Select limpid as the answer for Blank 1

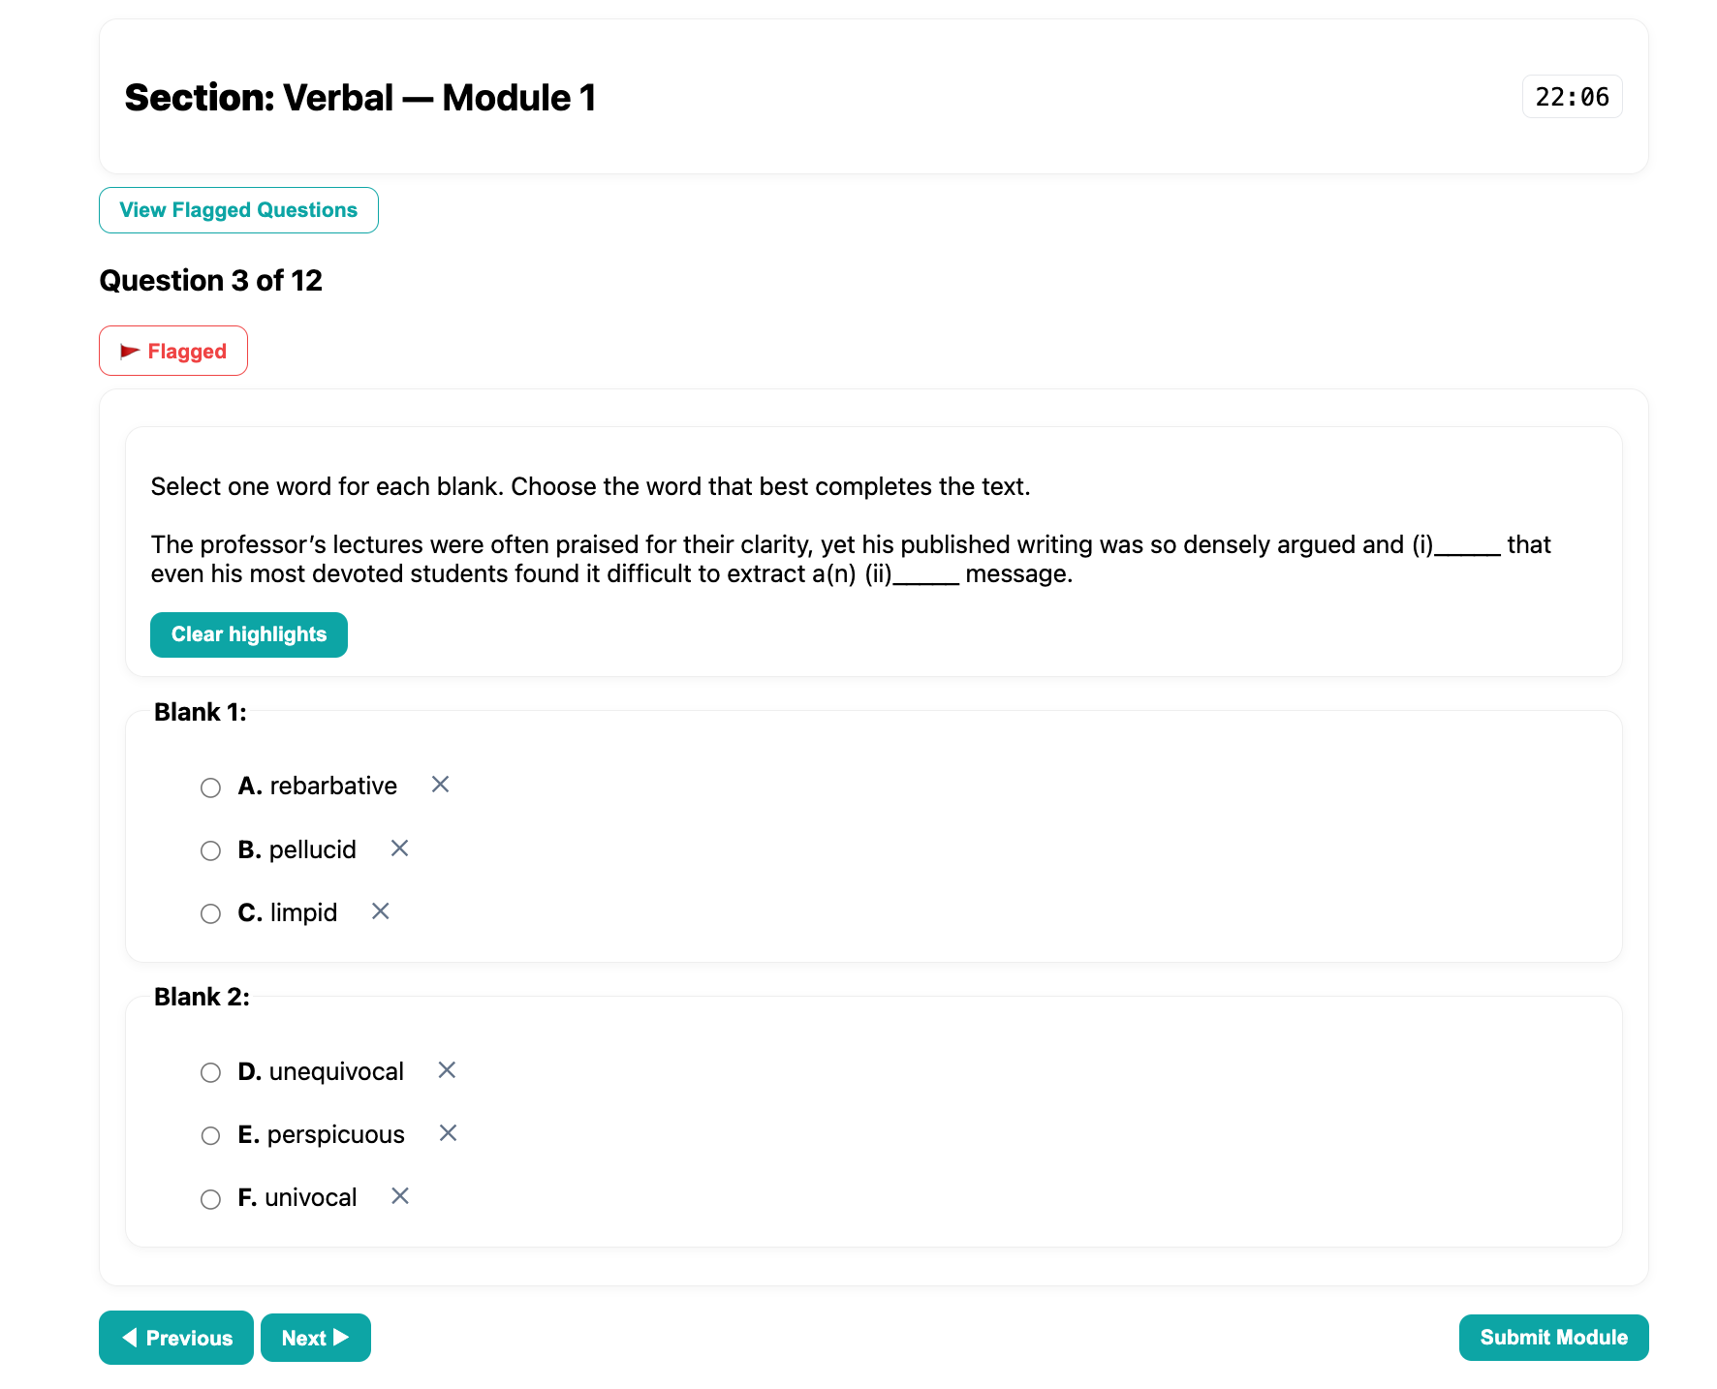[x=210, y=913]
